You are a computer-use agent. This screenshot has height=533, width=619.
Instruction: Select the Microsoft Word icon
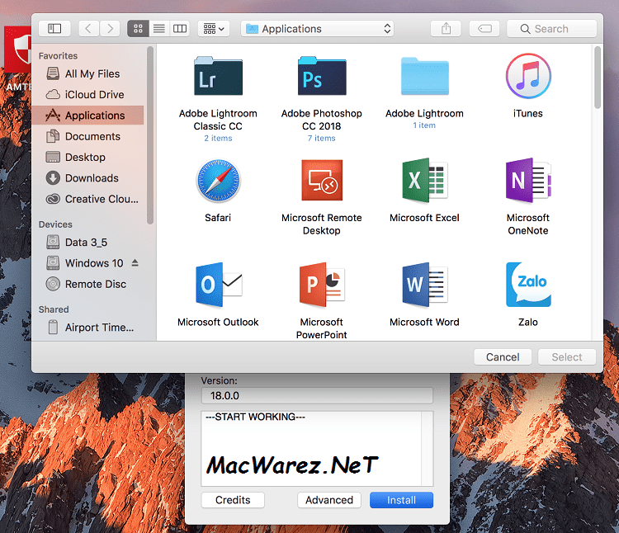pyautogui.click(x=425, y=285)
